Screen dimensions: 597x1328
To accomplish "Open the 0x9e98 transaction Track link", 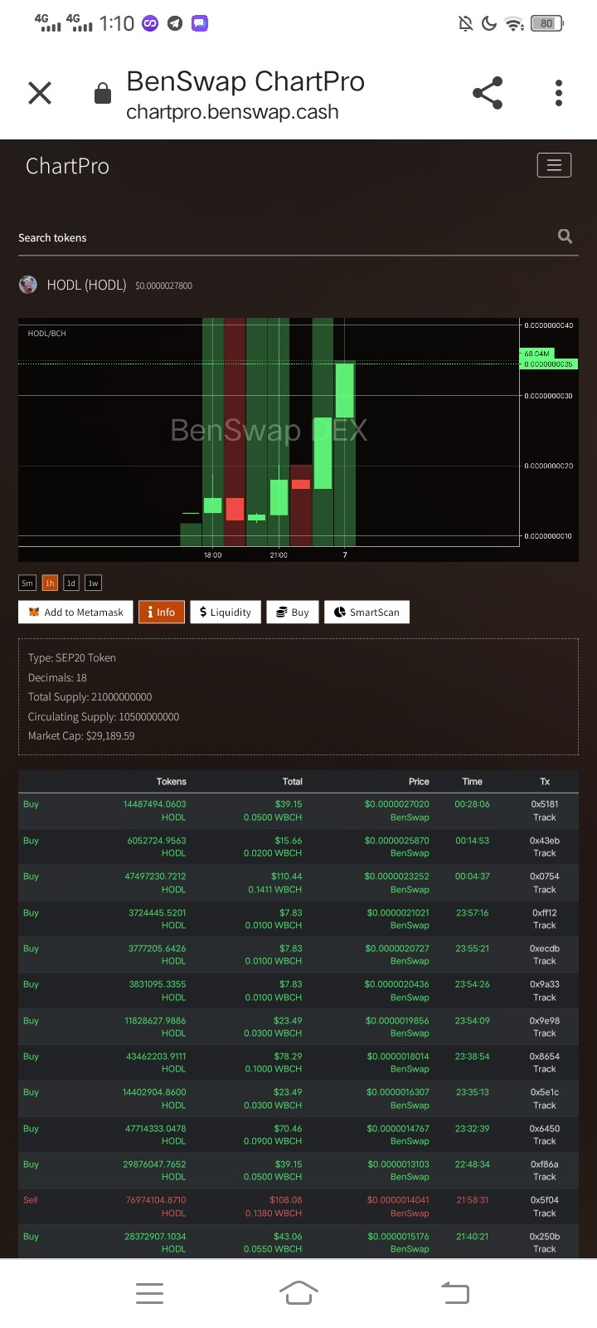I will click(x=545, y=1033).
